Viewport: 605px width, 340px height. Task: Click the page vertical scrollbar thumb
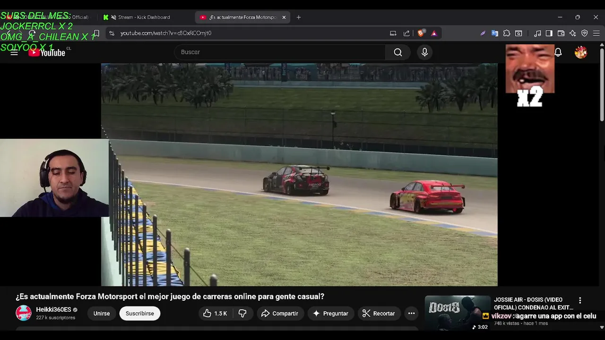point(602,85)
